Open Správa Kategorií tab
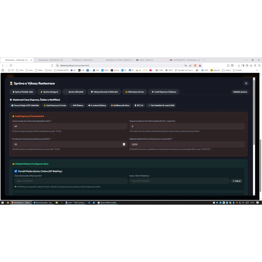The width and height of the screenshot is (262, 262). coord(49,92)
